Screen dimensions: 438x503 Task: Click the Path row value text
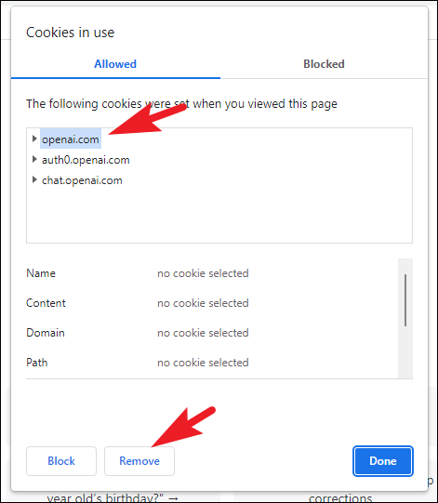point(203,363)
